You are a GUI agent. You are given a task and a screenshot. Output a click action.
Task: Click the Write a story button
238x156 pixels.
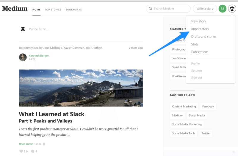(x=205, y=9)
